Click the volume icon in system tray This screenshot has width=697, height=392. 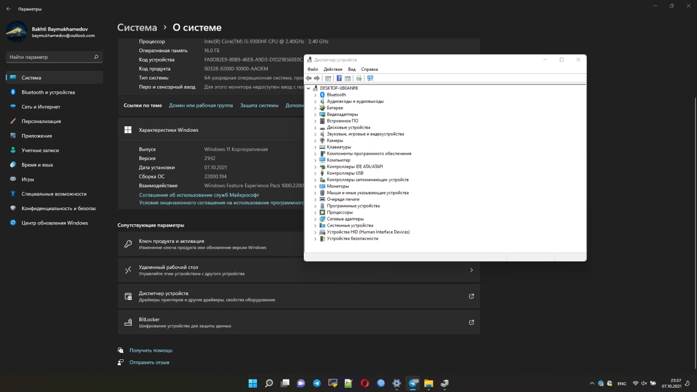click(x=645, y=383)
